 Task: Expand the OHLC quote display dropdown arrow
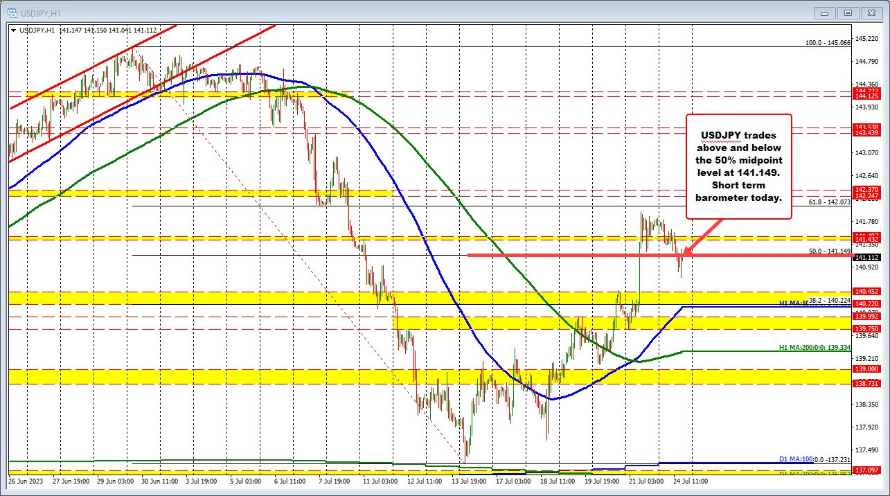14,30
